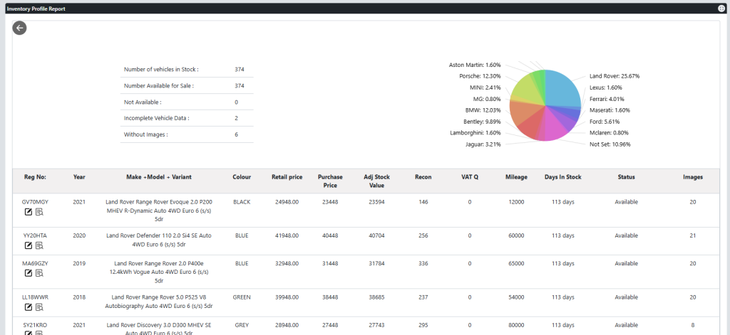
Task: Click the Reg No column header
Action: pyautogui.click(x=35, y=177)
